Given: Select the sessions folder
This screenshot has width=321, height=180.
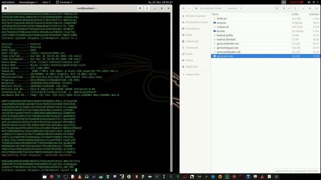Looking at the screenshot, I should tap(265, 22).
